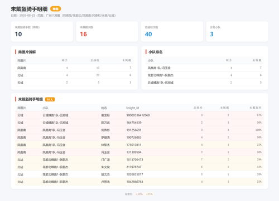The height and width of the screenshot is (201, 279).
Task: Select the KPI card showing red value 16
Action: pyautogui.click(x=107, y=32)
